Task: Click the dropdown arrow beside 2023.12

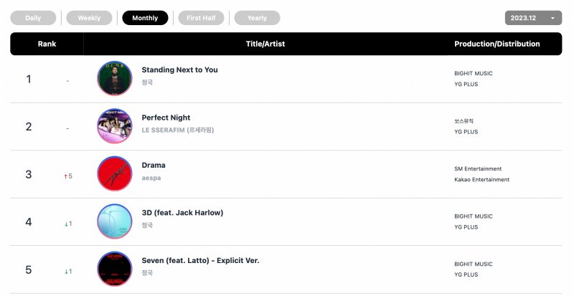Action: click(x=552, y=18)
